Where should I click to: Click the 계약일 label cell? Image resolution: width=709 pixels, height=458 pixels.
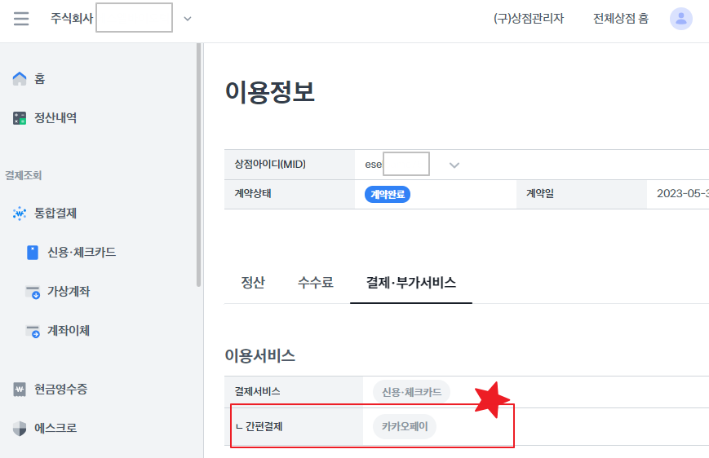point(582,194)
